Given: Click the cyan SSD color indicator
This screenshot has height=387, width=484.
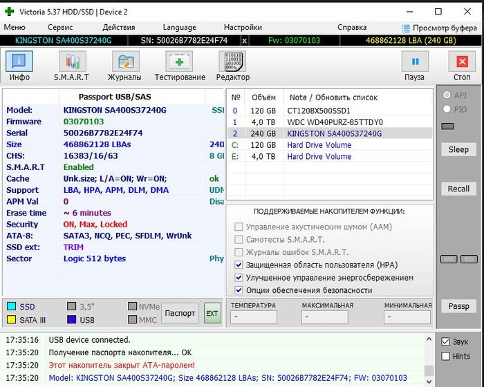Looking at the screenshot, I should [12, 306].
